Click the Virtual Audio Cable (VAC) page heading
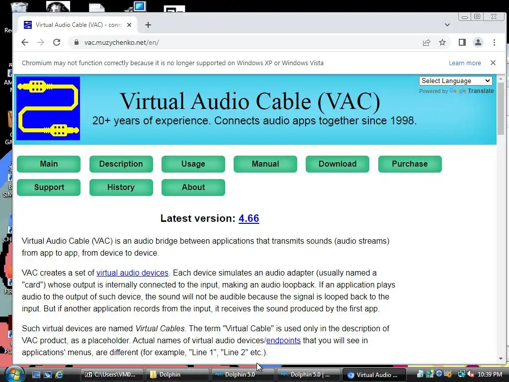The width and height of the screenshot is (509, 382). coord(250,101)
